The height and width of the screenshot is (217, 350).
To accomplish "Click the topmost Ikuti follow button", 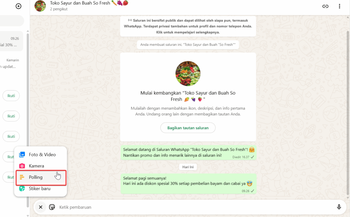I will point(11,96).
